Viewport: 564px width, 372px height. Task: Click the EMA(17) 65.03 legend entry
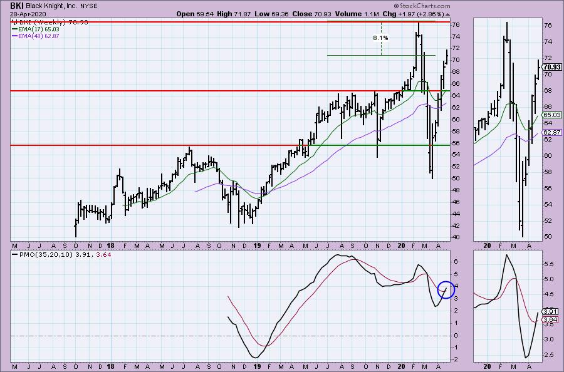pos(36,29)
